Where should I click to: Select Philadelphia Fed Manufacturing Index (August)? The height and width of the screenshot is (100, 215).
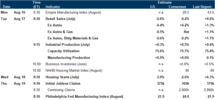(x=84, y=97)
